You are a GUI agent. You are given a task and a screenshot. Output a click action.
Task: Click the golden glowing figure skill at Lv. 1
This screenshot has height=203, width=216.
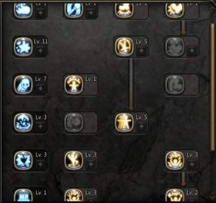click(x=74, y=84)
